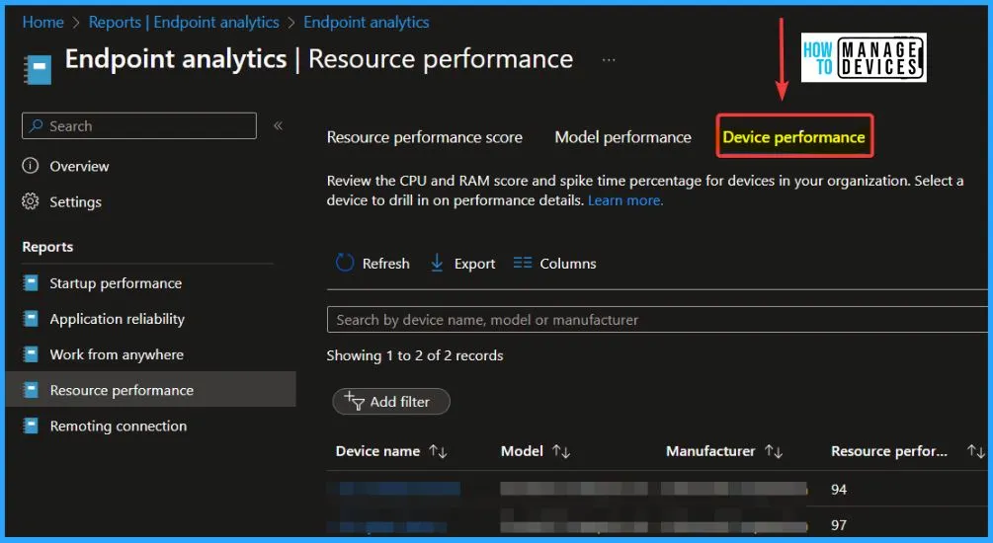Image resolution: width=993 pixels, height=543 pixels.
Task: Click the Refresh button label
Action: click(x=385, y=264)
